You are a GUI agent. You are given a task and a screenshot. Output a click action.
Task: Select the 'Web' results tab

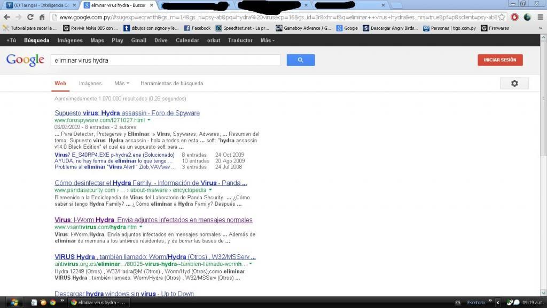60,84
